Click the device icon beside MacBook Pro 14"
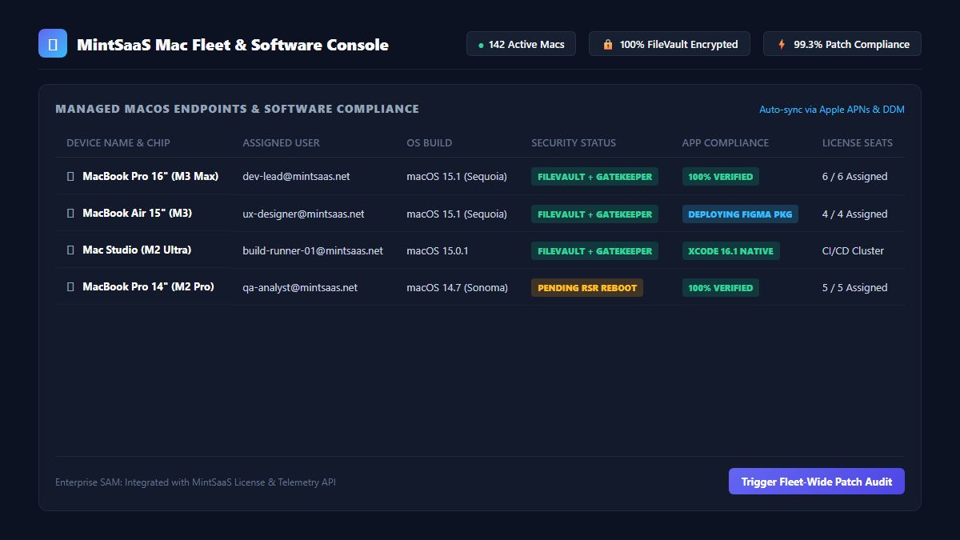960x540 pixels. coord(70,286)
